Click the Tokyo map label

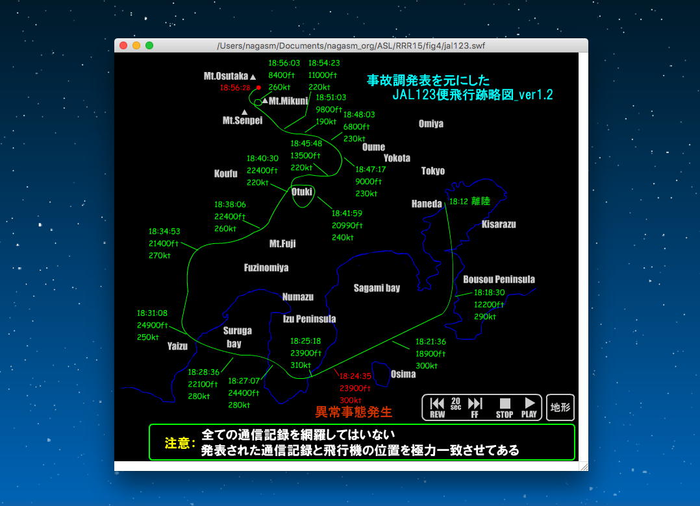click(x=433, y=171)
